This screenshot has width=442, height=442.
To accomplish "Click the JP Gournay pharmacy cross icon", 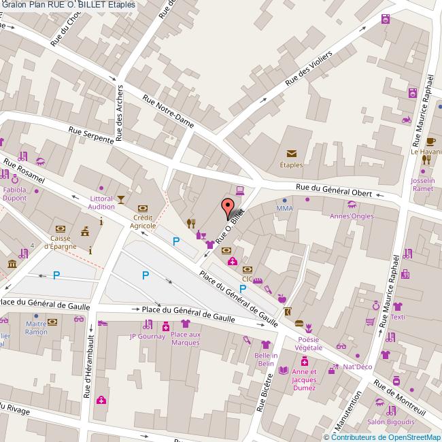I will pyautogui.click(x=165, y=327).
